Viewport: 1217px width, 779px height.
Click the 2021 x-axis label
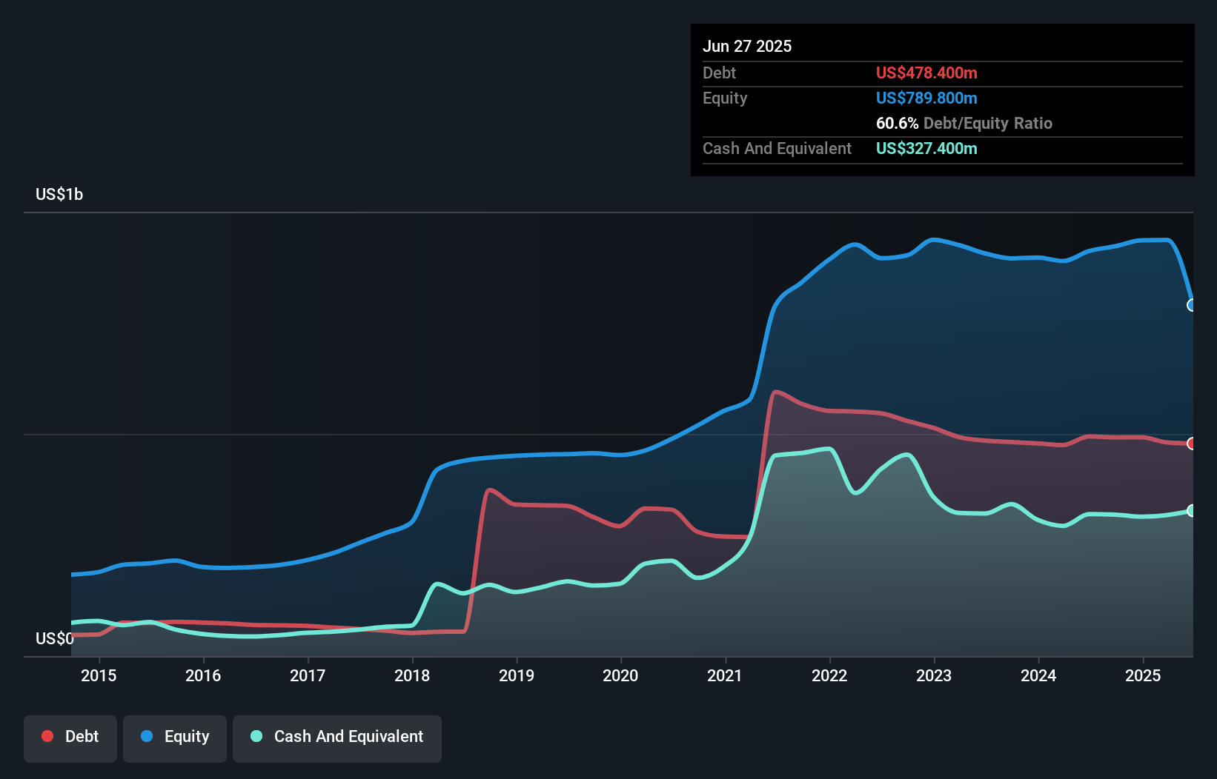point(725,675)
